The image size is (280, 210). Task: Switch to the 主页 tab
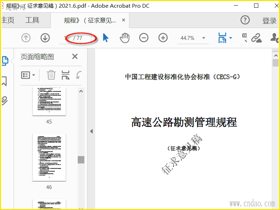click(8, 20)
